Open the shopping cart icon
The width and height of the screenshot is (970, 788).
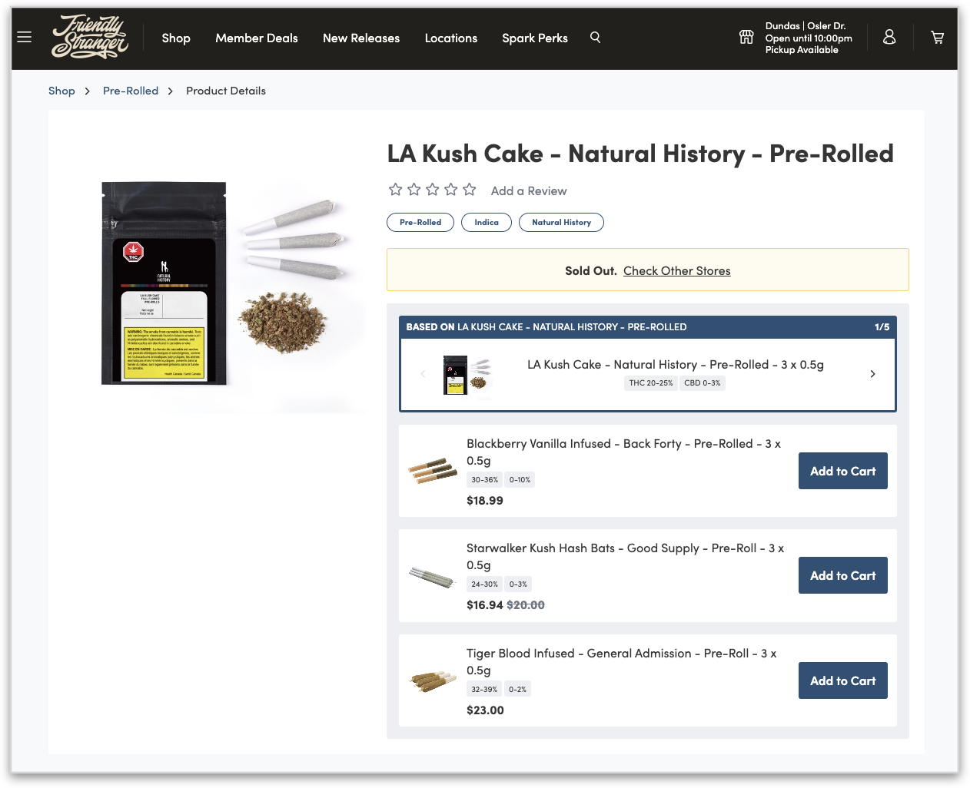[938, 37]
